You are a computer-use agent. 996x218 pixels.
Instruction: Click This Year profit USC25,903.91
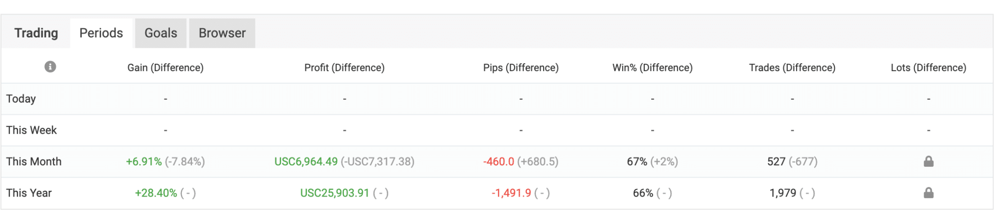[x=335, y=193]
